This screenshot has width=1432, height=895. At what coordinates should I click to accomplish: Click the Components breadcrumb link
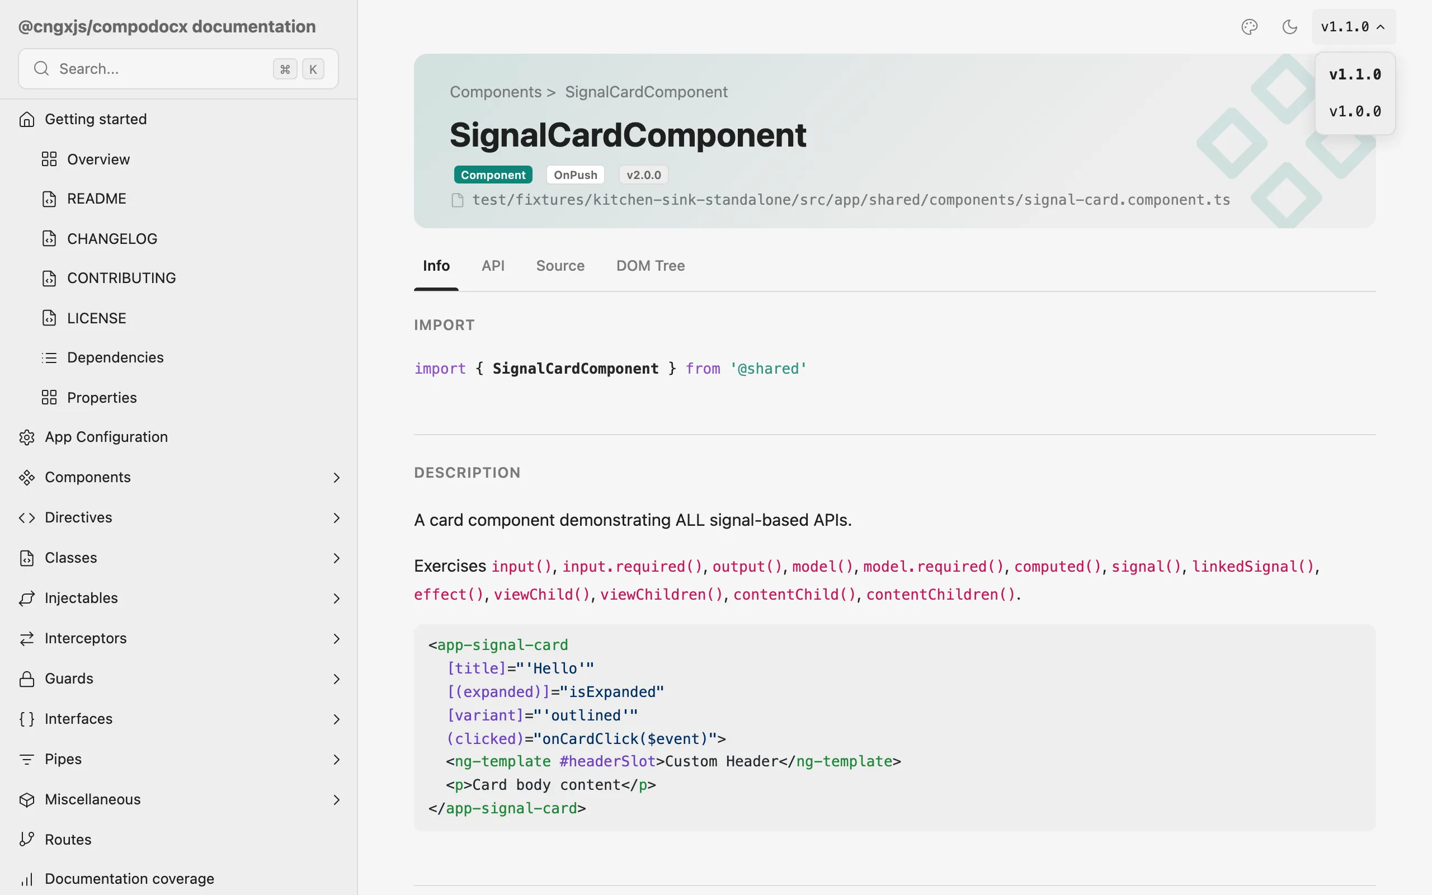coord(495,92)
